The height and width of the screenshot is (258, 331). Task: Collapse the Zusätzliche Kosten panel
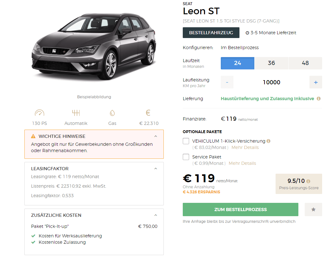[156, 215]
